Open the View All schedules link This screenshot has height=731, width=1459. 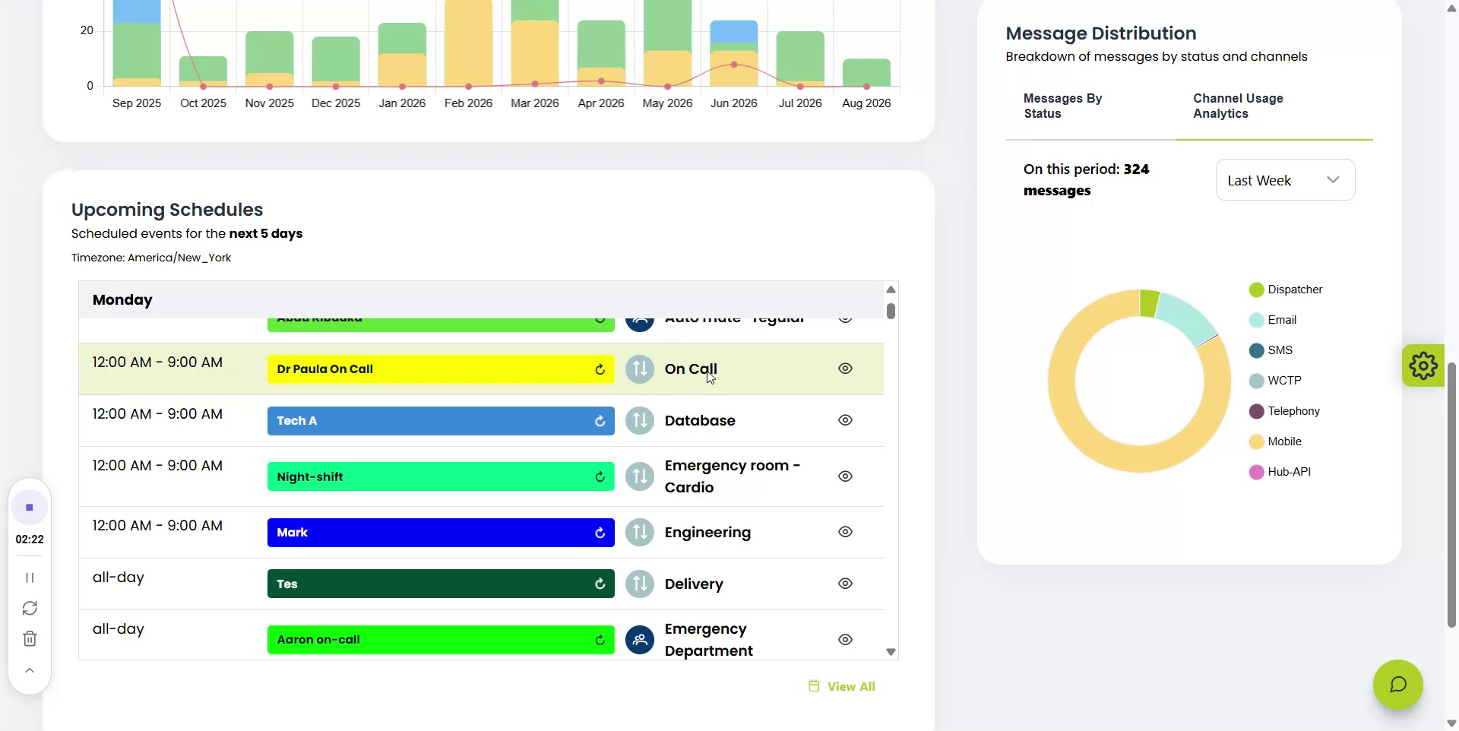(x=841, y=686)
